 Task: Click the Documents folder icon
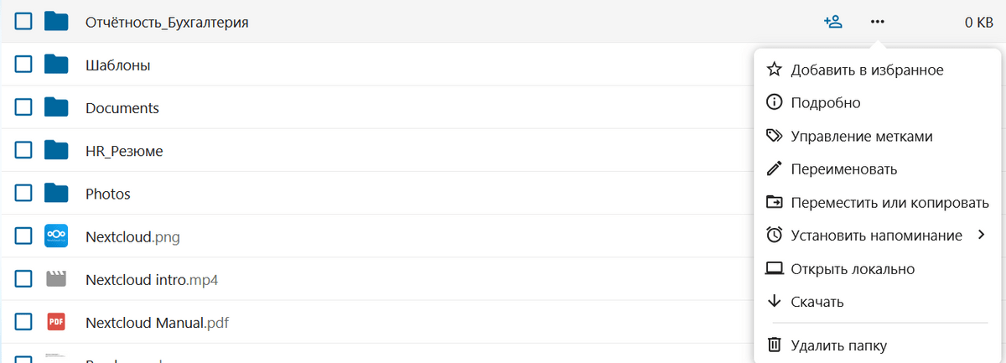[x=55, y=108]
